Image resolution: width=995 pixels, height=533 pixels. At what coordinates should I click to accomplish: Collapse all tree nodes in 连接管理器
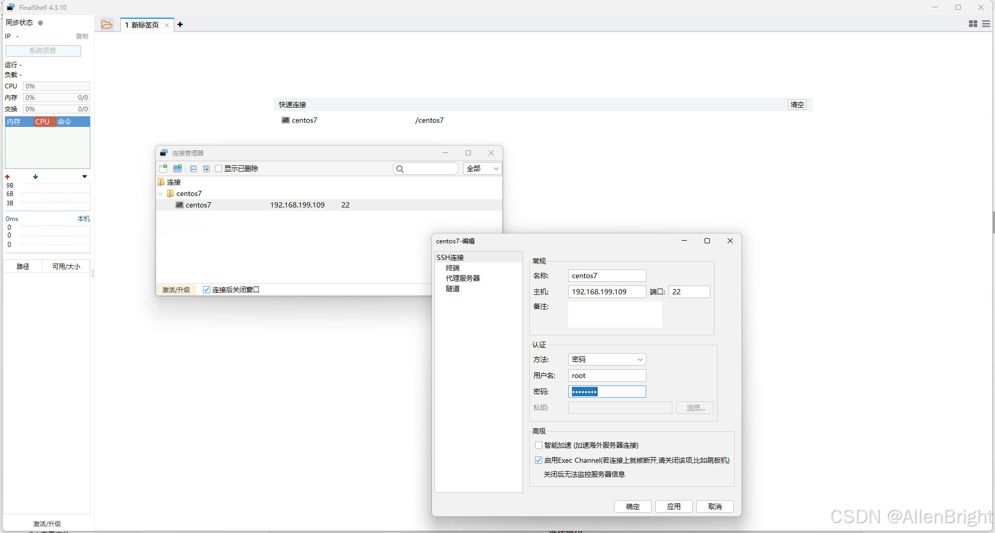click(193, 168)
